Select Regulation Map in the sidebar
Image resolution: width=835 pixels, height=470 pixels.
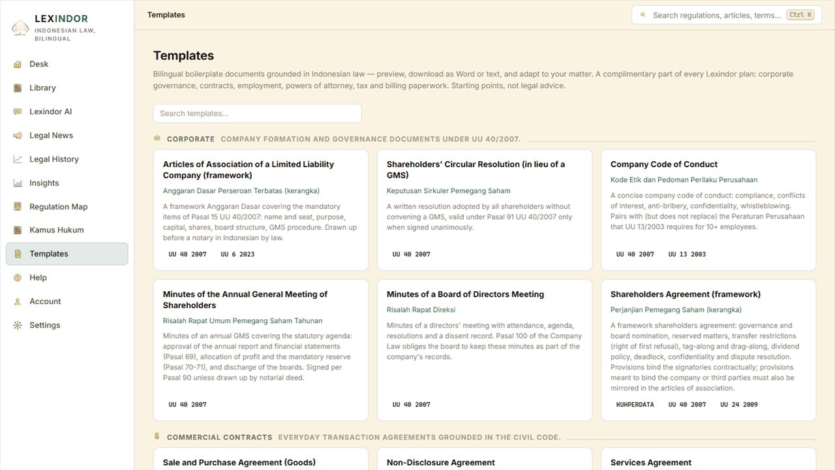pyautogui.click(x=67, y=206)
